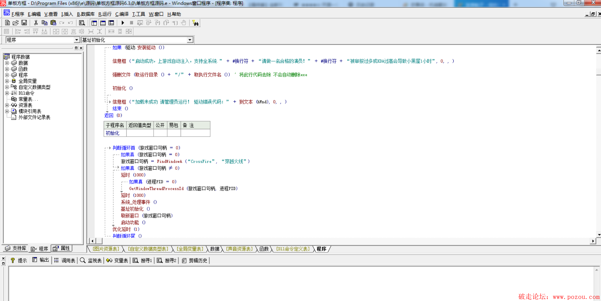Open the 监视表 tab
This screenshot has height=301, width=601.
[x=91, y=260]
